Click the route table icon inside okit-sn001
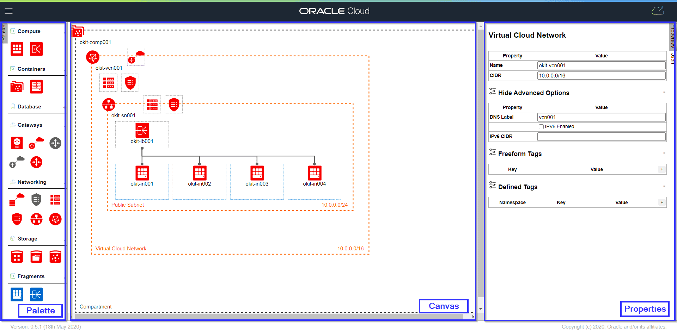This screenshot has width=677, height=331. tap(152, 104)
